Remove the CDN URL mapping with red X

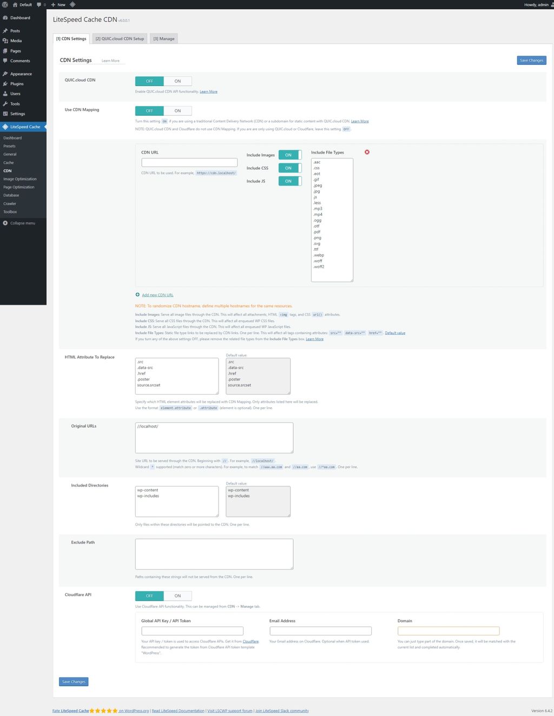(x=367, y=152)
